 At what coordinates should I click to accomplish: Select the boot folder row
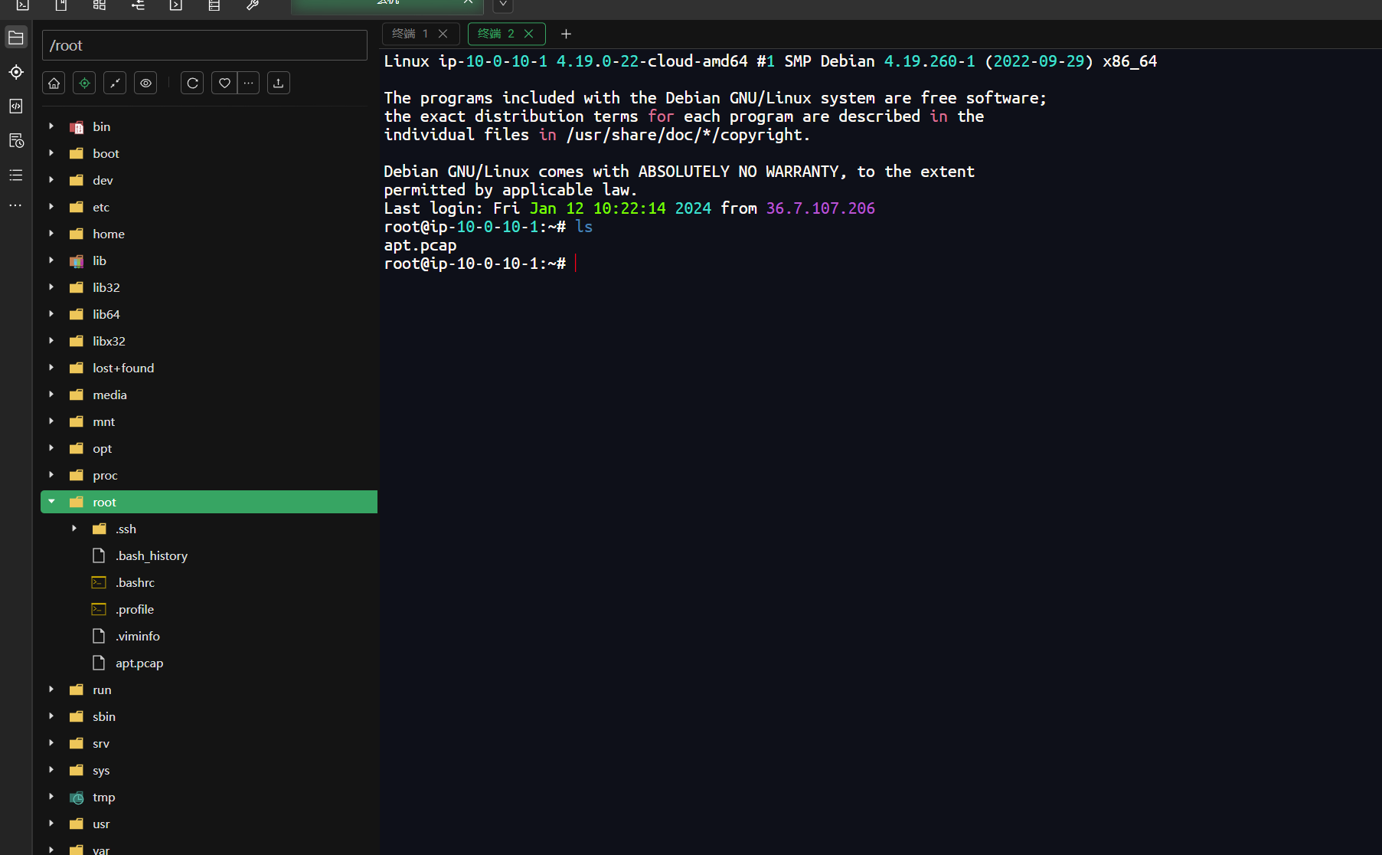[x=209, y=153]
